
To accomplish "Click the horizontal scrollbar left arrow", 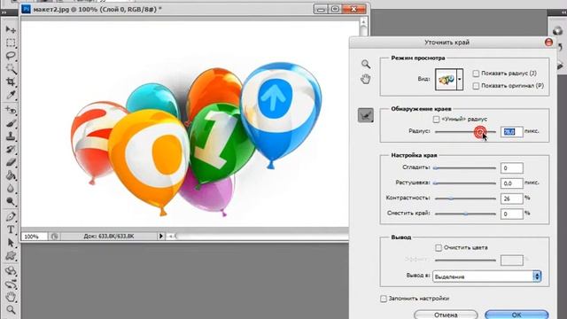I will [x=170, y=237].
